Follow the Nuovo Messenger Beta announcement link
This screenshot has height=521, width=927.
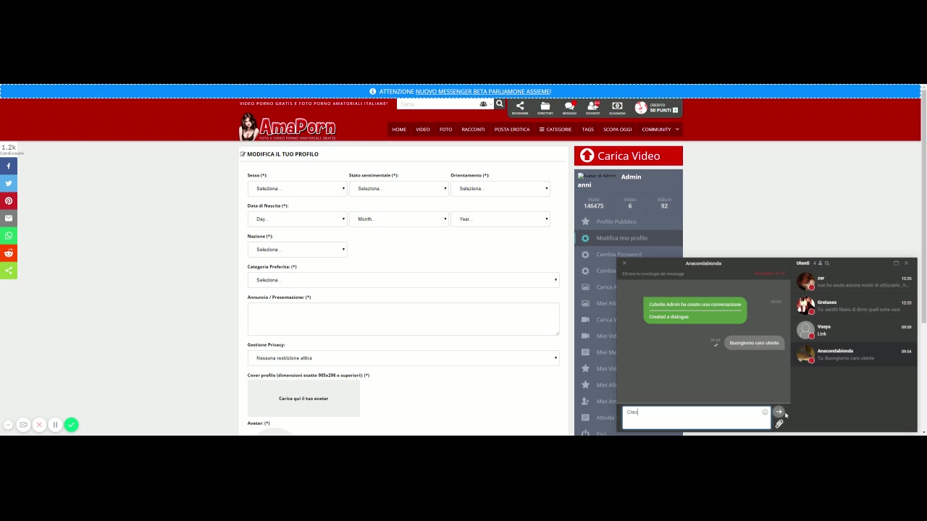pyautogui.click(x=483, y=92)
